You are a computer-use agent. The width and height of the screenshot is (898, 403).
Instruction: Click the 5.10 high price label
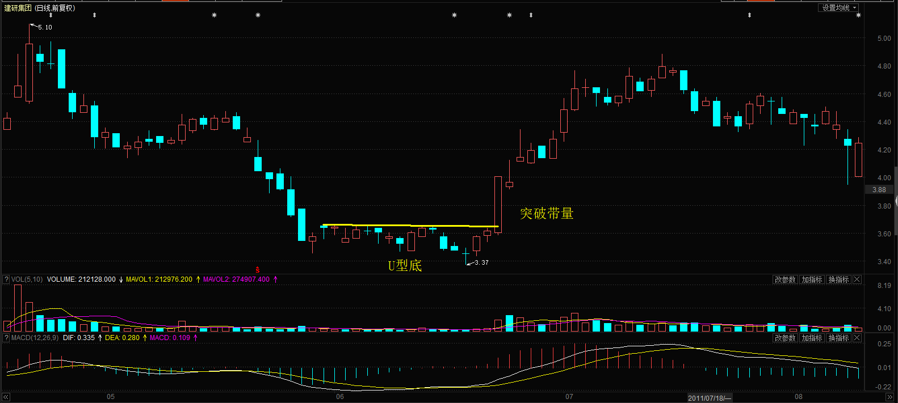tap(45, 27)
